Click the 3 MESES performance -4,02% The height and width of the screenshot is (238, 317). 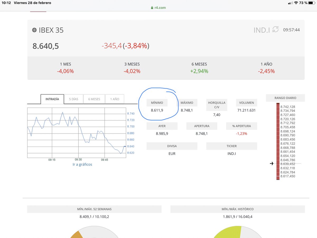pos(132,71)
